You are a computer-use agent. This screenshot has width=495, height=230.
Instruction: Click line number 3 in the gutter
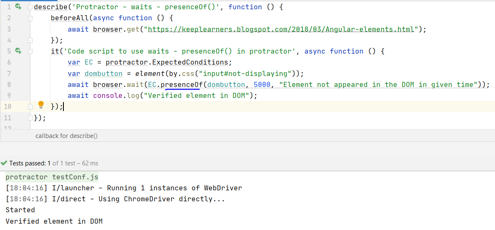pyautogui.click(x=9, y=29)
